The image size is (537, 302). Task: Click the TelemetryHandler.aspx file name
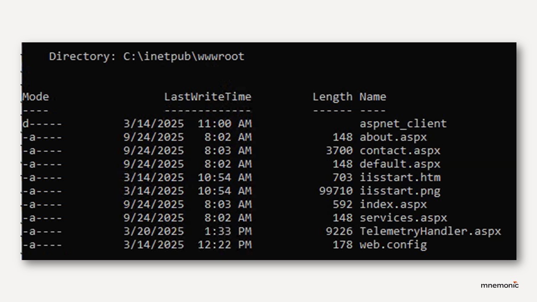[430, 231]
